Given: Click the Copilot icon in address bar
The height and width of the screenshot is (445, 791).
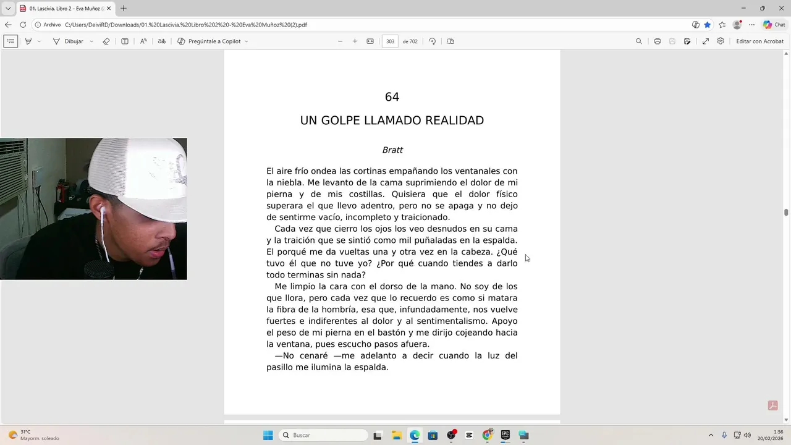Looking at the screenshot, I should click(x=696, y=25).
